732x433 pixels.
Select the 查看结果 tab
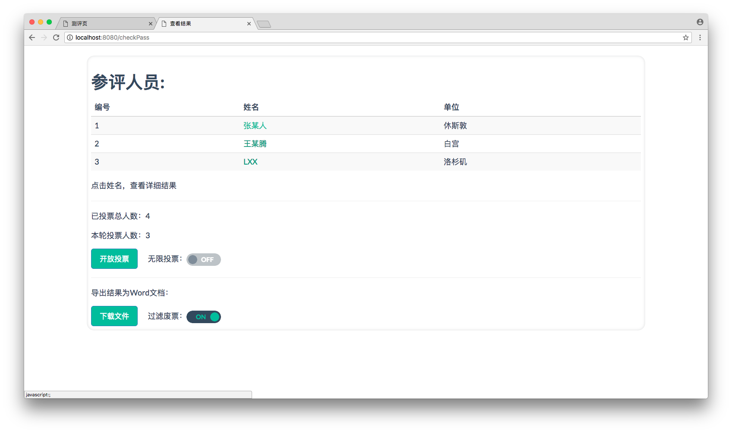coord(205,24)
